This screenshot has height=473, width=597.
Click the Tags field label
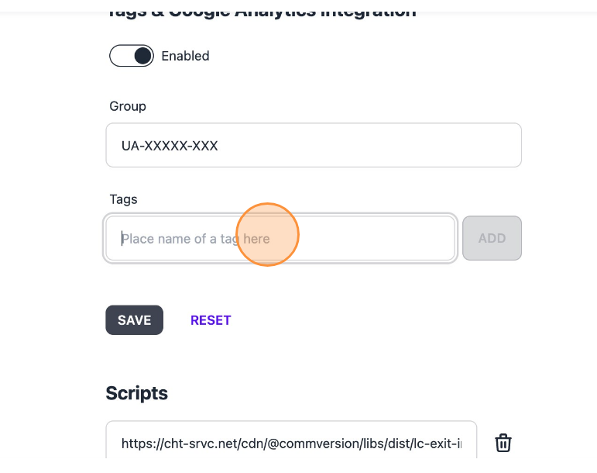[x=123, y=199]
